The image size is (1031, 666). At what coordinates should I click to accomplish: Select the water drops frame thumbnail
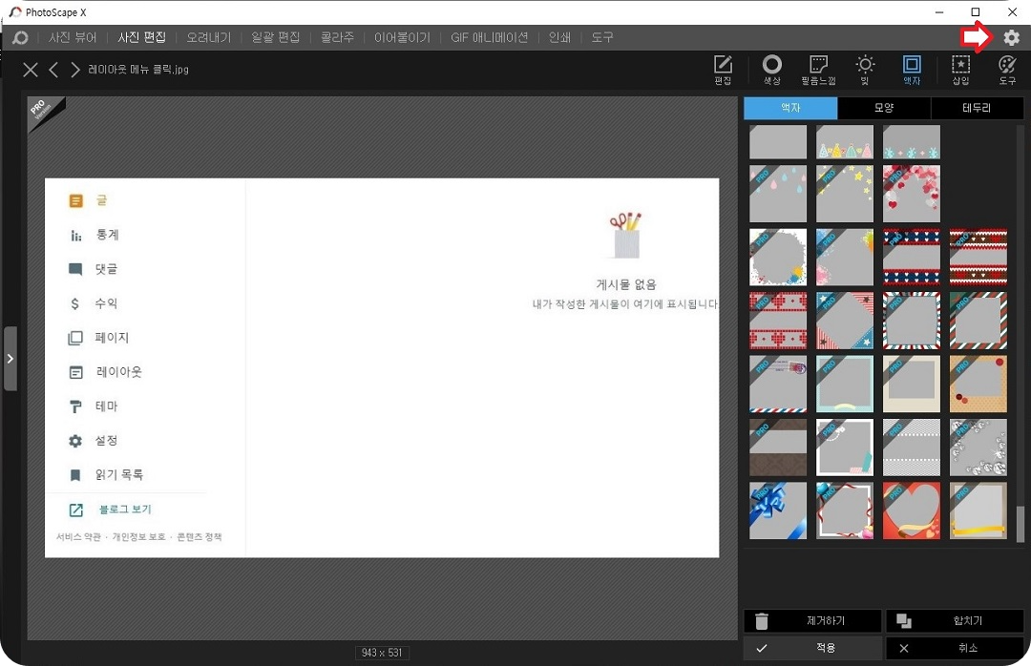pos(778,194)
